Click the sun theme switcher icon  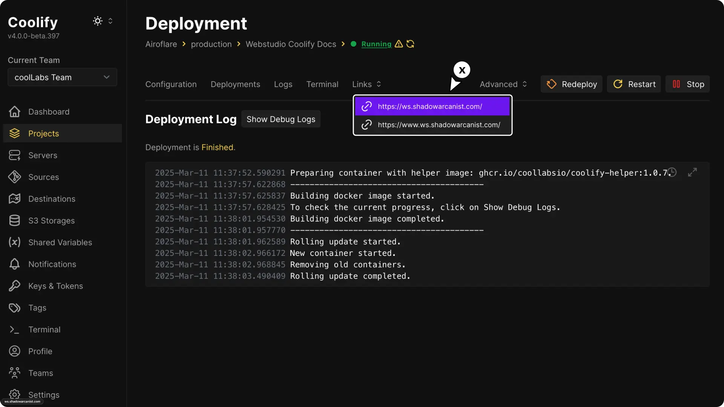pos(98,21)
